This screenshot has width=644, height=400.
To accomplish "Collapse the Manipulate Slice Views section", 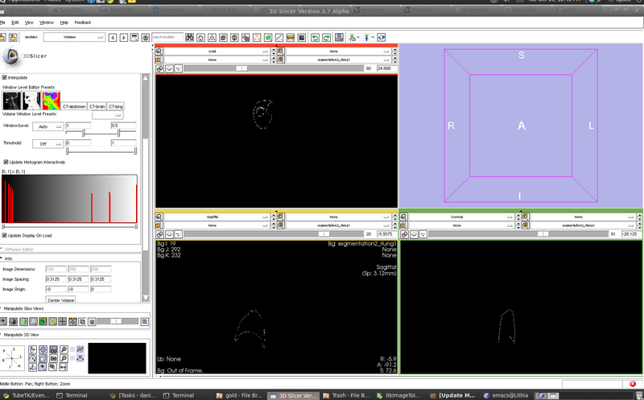I will pos(23,308).
